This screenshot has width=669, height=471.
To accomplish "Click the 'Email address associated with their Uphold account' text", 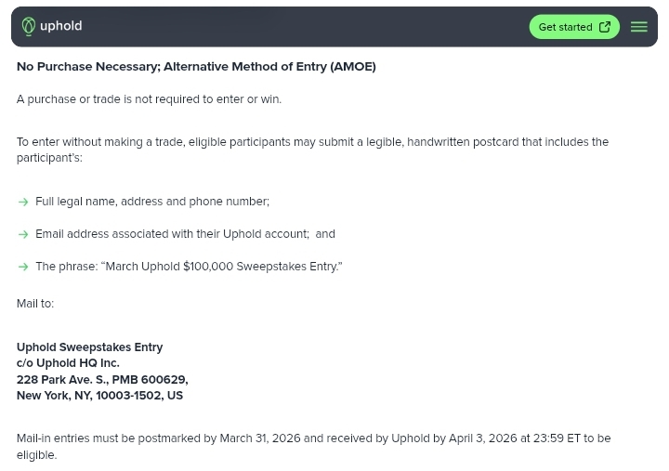I will [x=172, y=234].
